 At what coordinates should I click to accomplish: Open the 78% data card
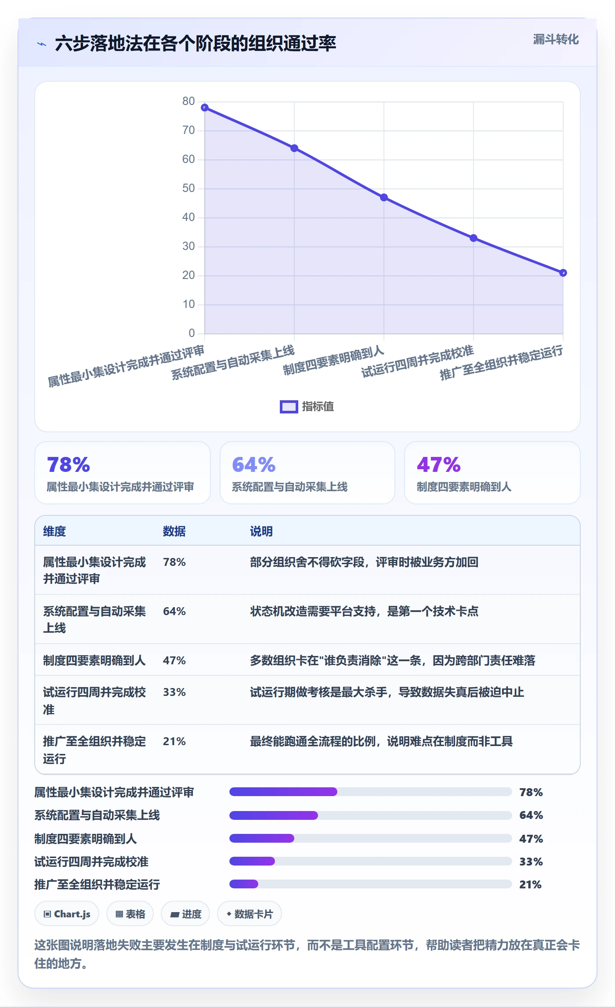[x=123, y=473]
